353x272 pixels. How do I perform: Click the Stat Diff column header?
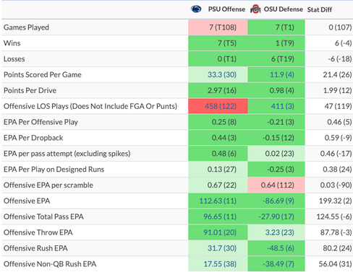[320, 9]
